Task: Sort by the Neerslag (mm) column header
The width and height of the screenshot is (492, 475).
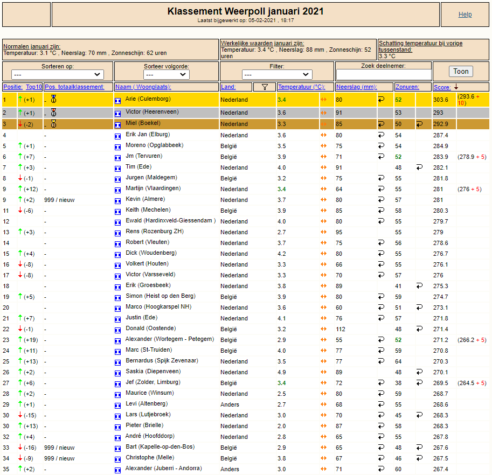Action: pos(356,87)
